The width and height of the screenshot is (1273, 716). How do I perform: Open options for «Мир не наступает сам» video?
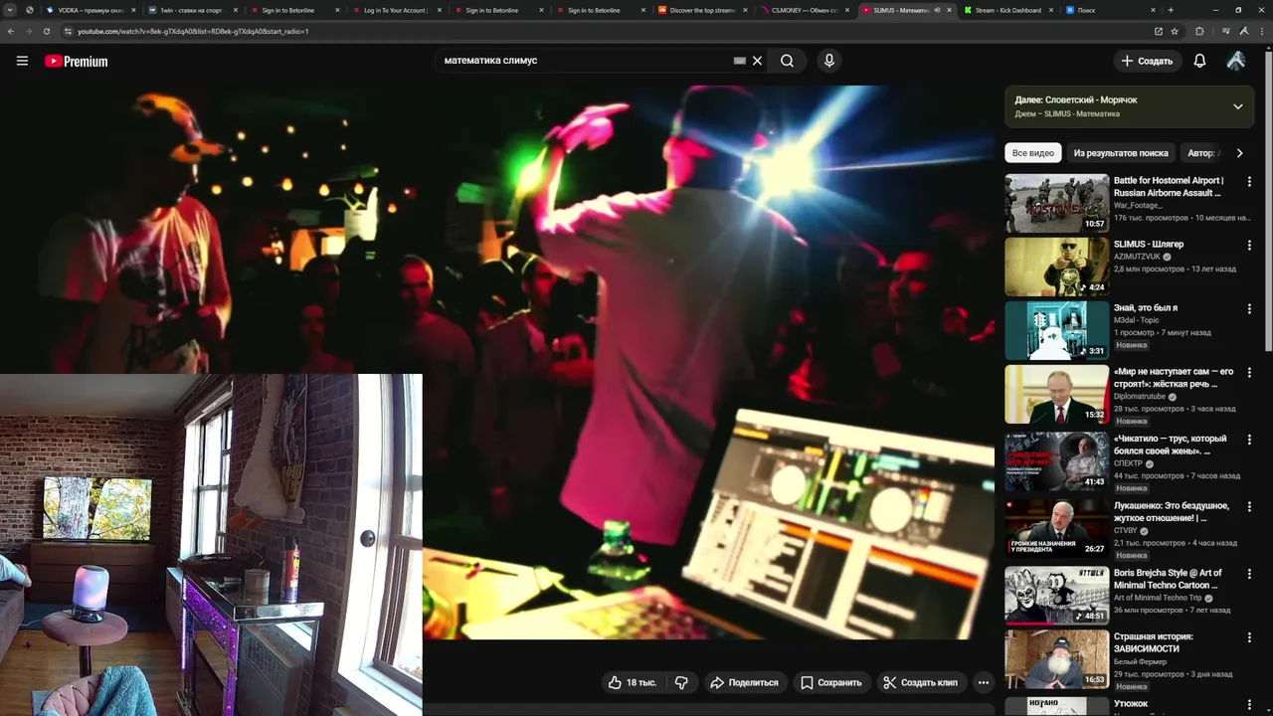1249,373
